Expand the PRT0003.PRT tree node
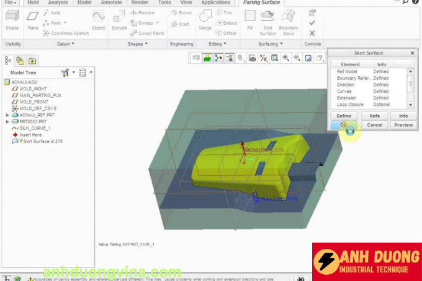Screen dimensions: 422x281 (x=7, y=122)
